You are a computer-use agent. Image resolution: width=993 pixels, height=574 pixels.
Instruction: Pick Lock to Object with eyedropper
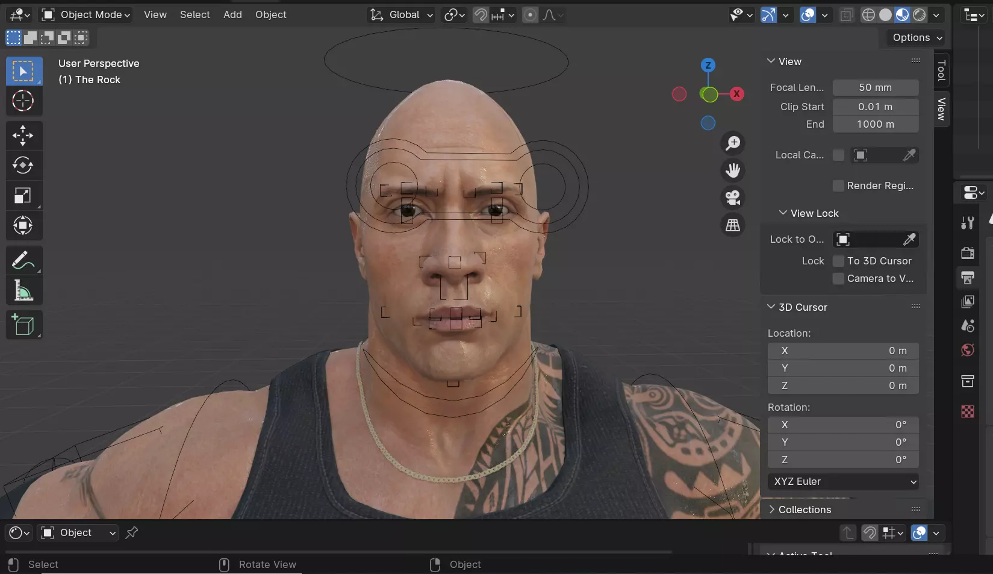(909, 240)
